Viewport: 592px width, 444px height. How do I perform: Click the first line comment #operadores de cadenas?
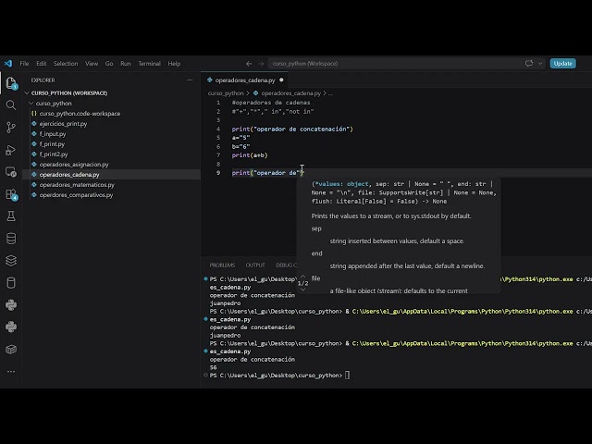pyautogui.click(x=271, y=103)
